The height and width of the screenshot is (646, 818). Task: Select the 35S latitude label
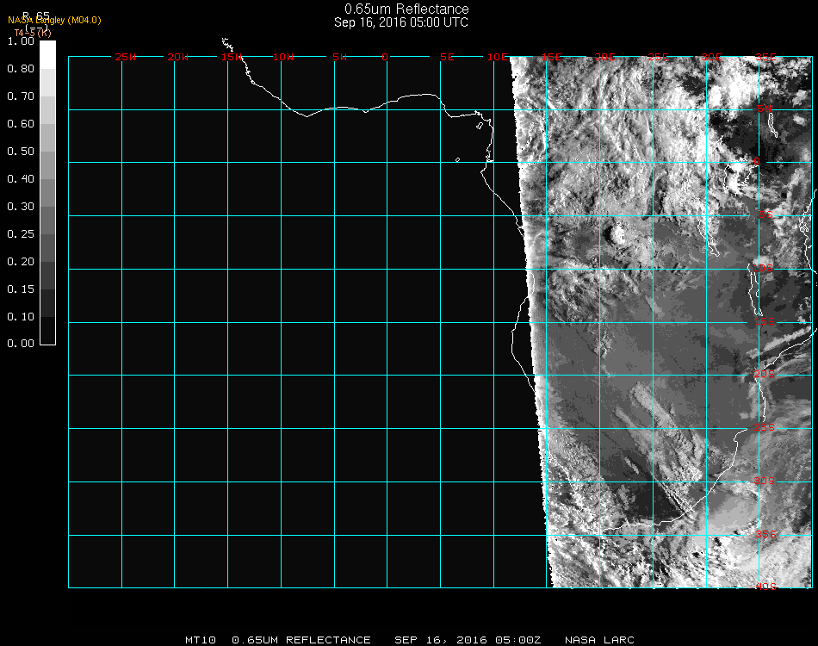(765, 534)
